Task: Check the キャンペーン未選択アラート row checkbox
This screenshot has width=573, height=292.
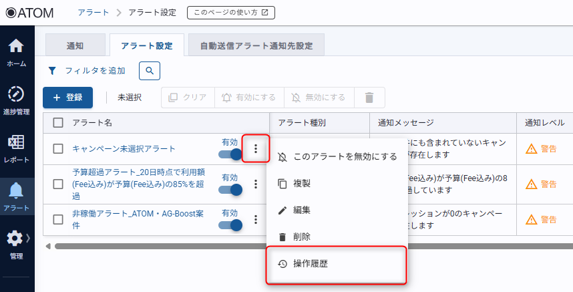Action: click(x=58, y=149)
